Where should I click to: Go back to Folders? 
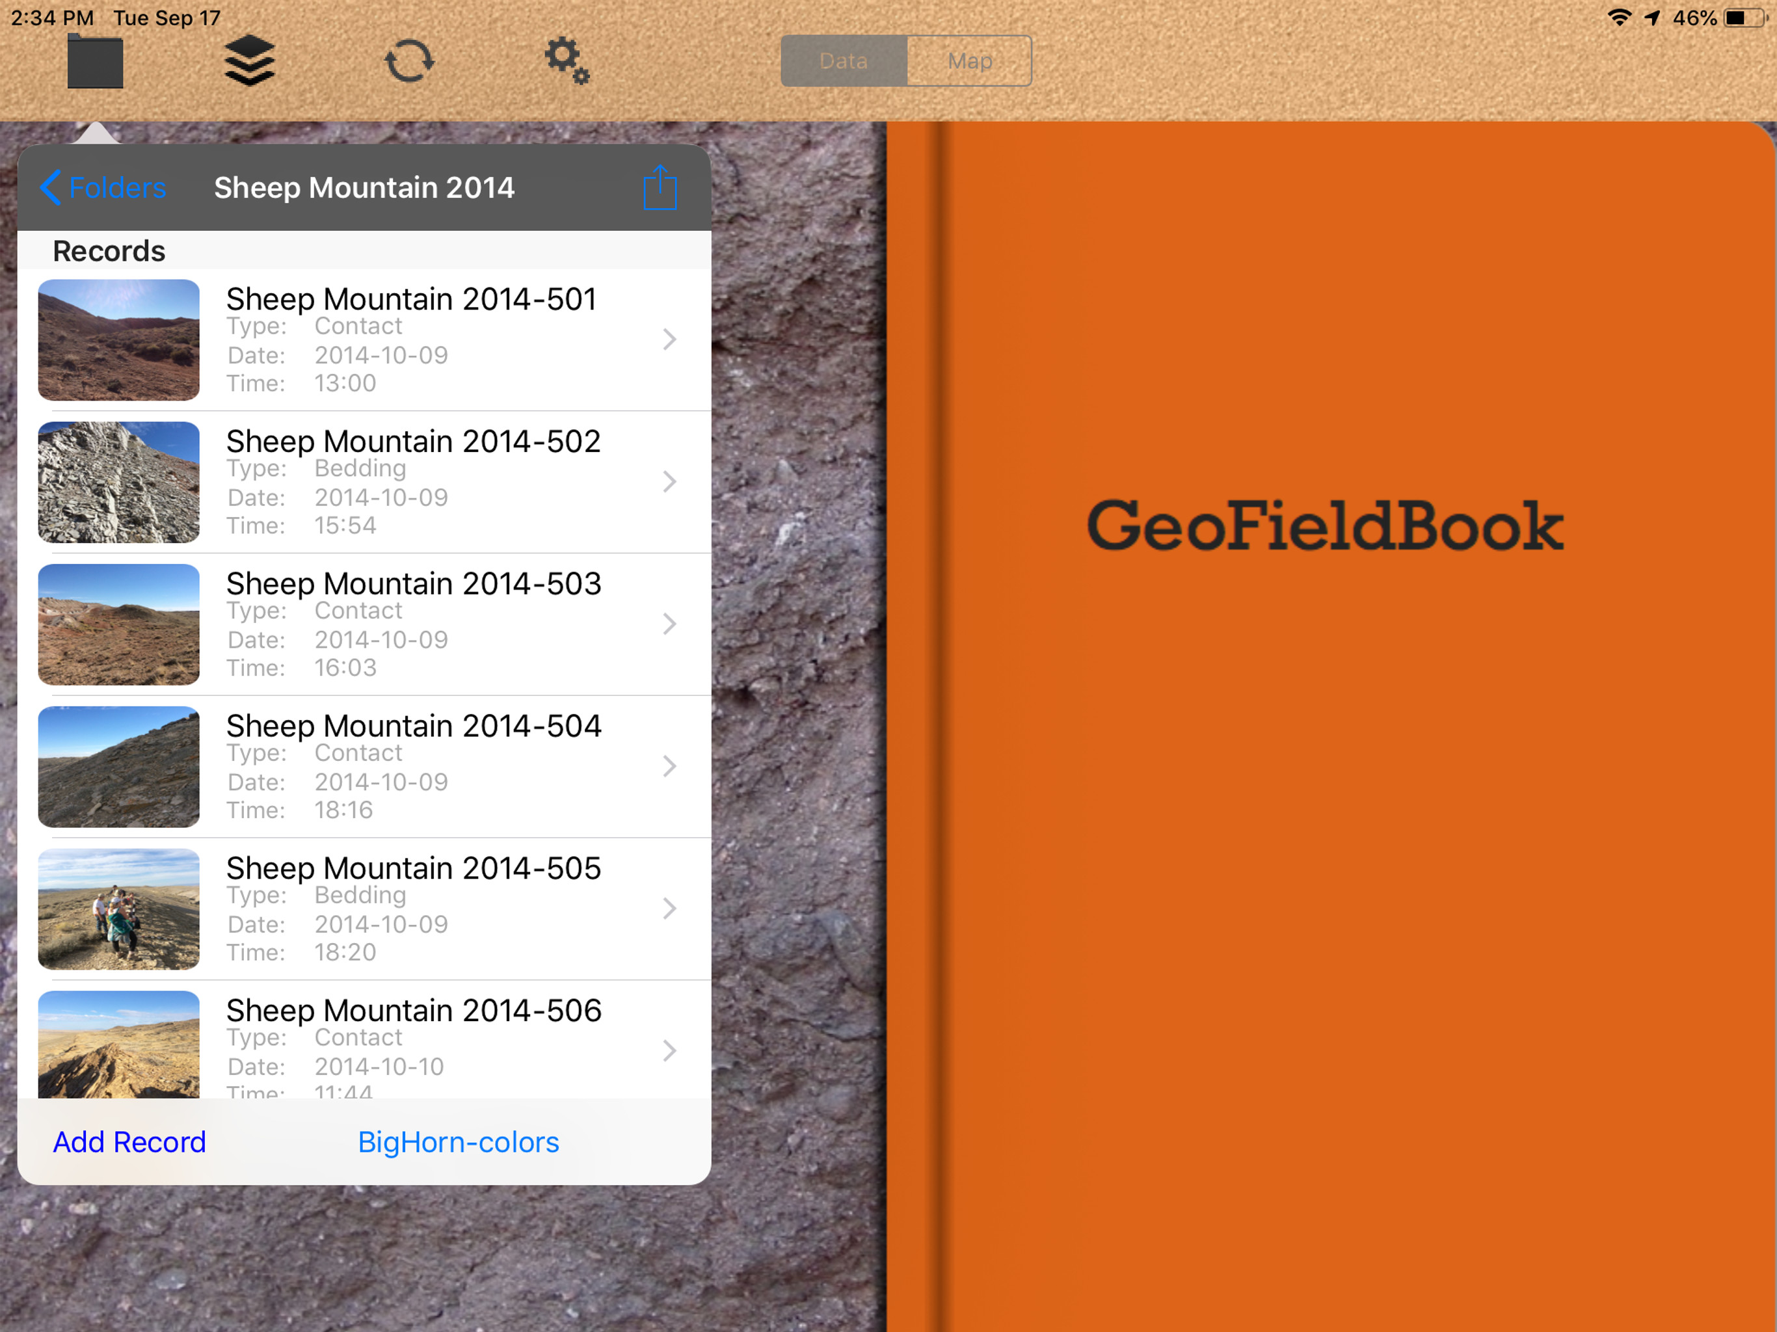[x=103, y=188]
